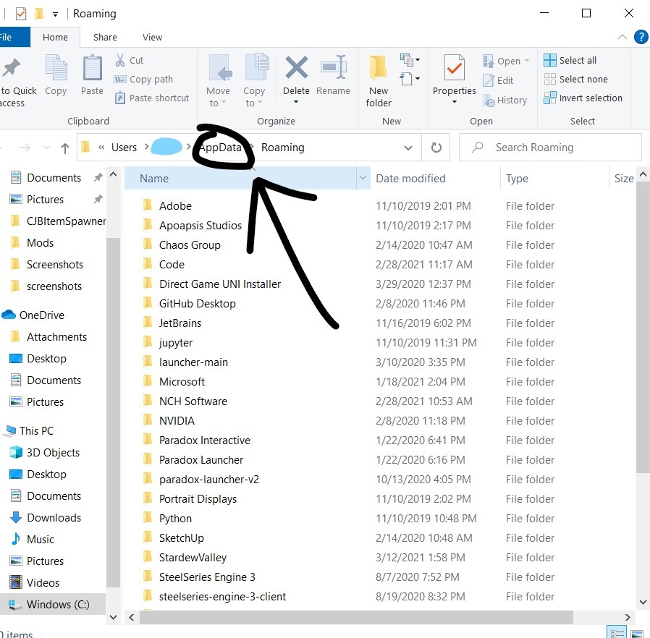Click Users in the address breadcrumb
This screenshot has width=650, height=638.
click(124, 148)
